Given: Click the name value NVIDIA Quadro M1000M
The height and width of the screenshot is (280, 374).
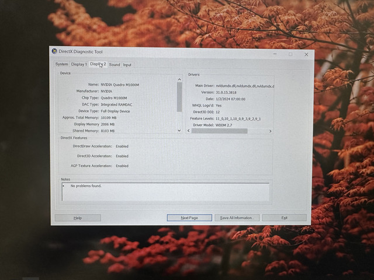Looking at the screenshot, I should point(120,85).
